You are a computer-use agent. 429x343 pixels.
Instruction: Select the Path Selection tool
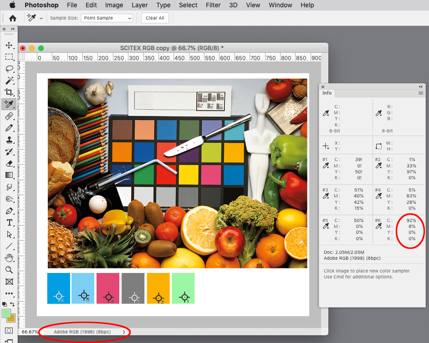[x=9, y=234]
